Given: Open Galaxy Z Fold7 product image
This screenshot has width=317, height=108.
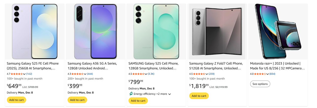Looking at the screenshot, I should 217,32.
